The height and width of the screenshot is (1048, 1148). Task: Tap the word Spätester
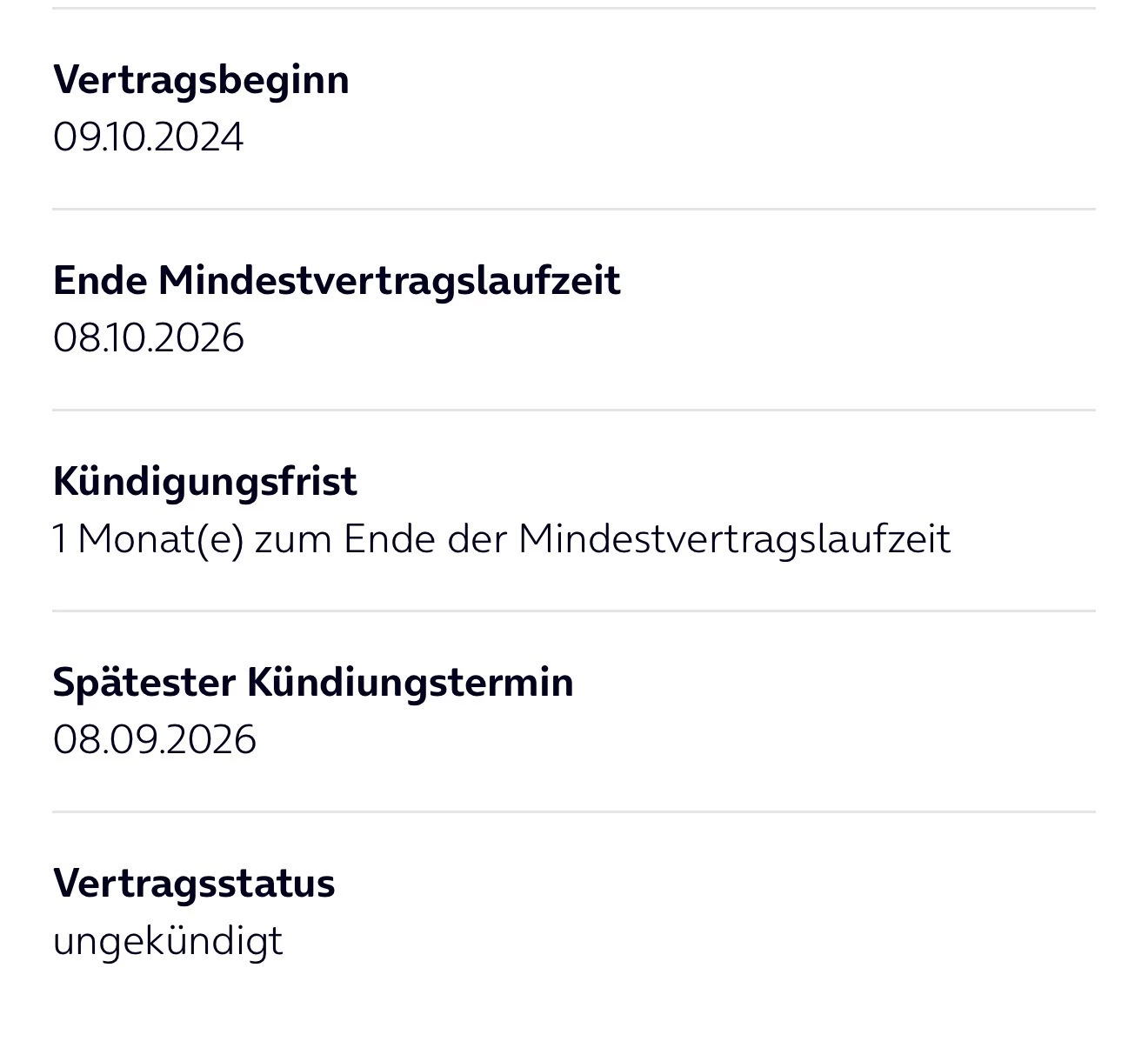[143, 682]
